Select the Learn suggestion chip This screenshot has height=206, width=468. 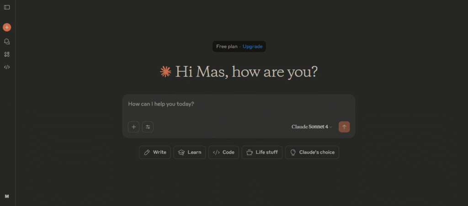[x=190, y=153]
